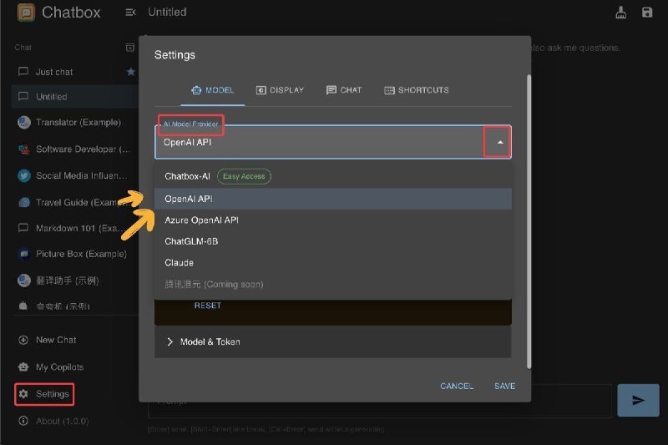
Task: Click 翻译助手 avatar icon
Action: point(24,281)
